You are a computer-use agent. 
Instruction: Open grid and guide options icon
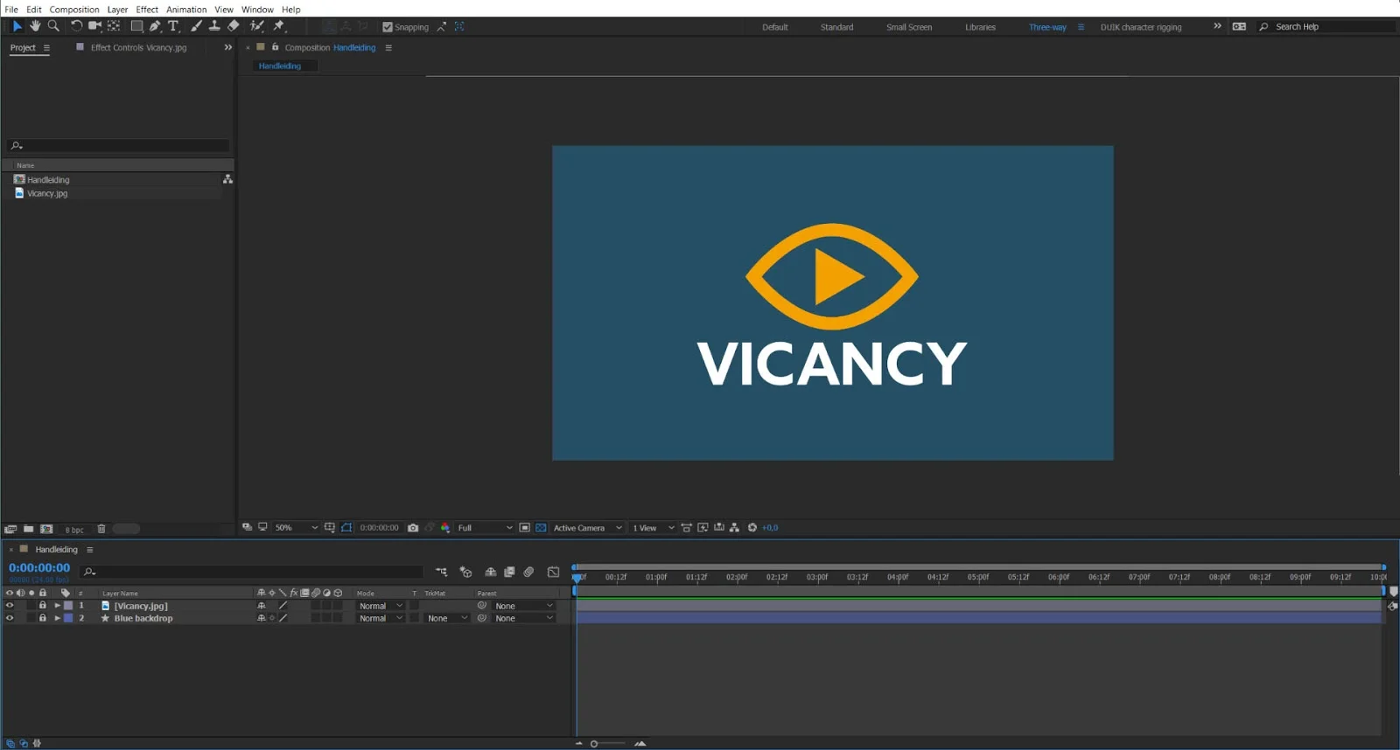[x=330, y=528]
